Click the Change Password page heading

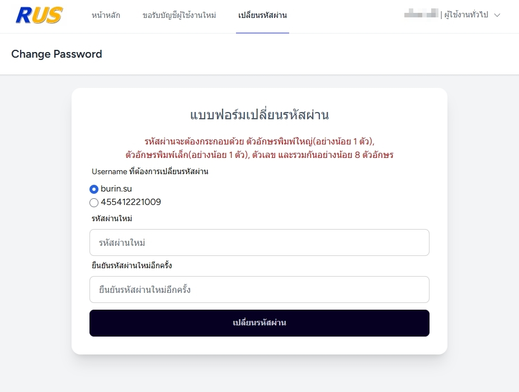tap(56, 54)
